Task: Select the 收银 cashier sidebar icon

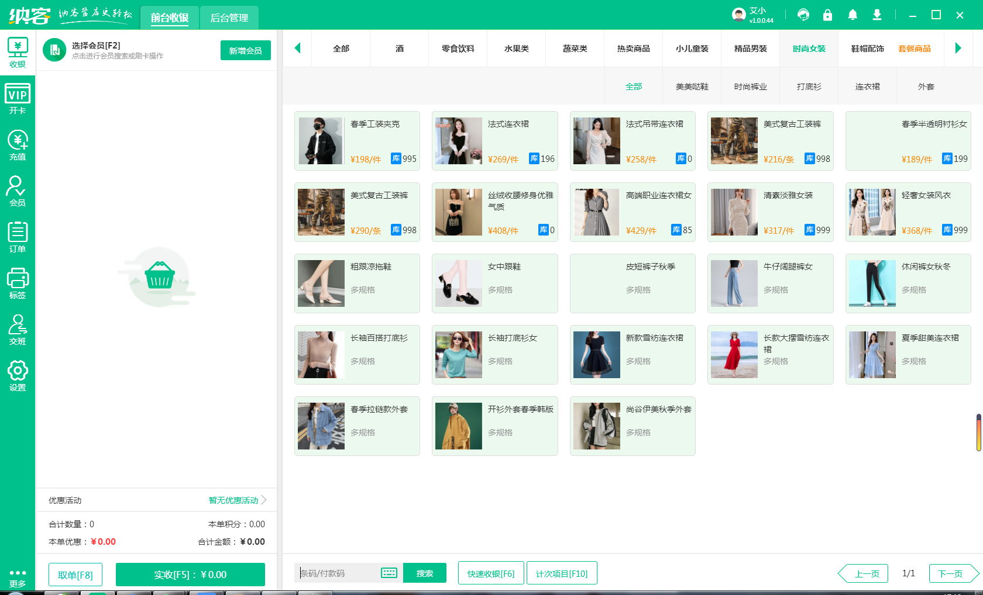Action: tap(18, 53)
